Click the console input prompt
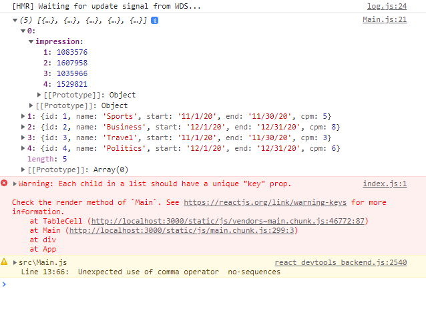 coord(213,284)
